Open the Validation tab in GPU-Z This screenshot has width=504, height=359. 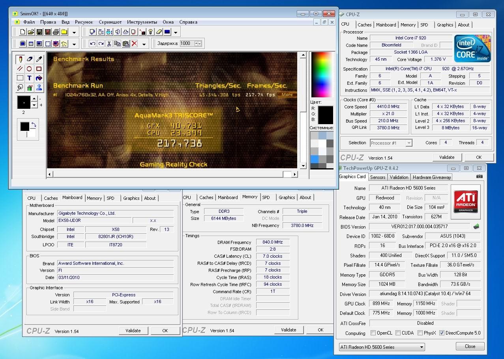click(399, 177)
